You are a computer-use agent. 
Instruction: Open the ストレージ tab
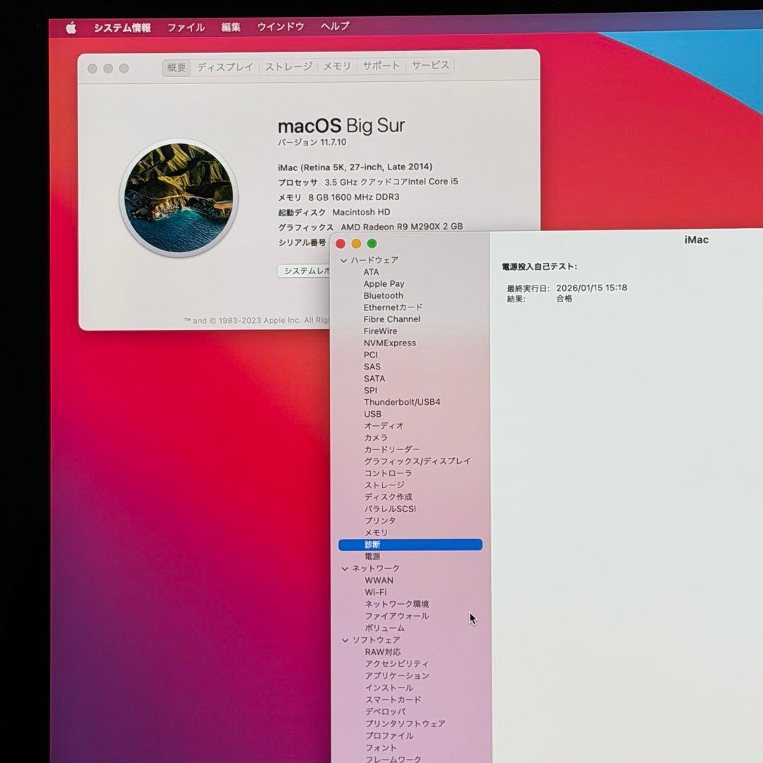pyautogui.click(x=288, y=66)
